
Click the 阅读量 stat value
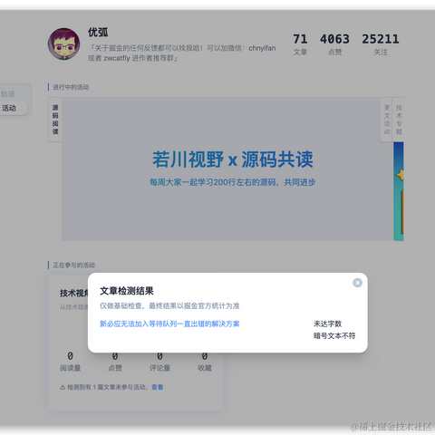pos(70,356)
